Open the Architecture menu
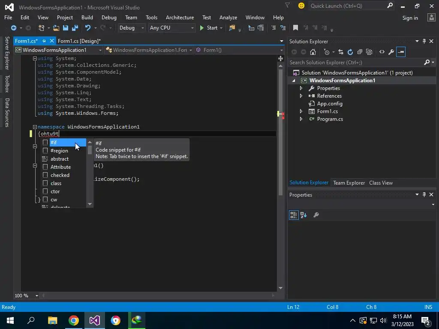 [180, 17]
